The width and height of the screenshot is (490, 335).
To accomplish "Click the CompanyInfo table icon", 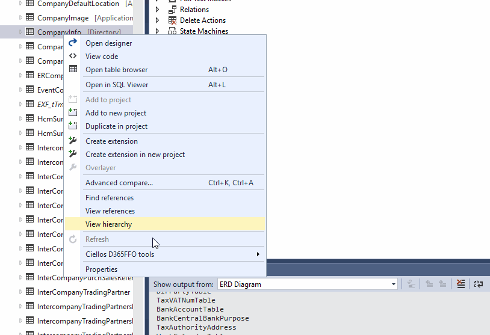I will [x=29, y=31].
